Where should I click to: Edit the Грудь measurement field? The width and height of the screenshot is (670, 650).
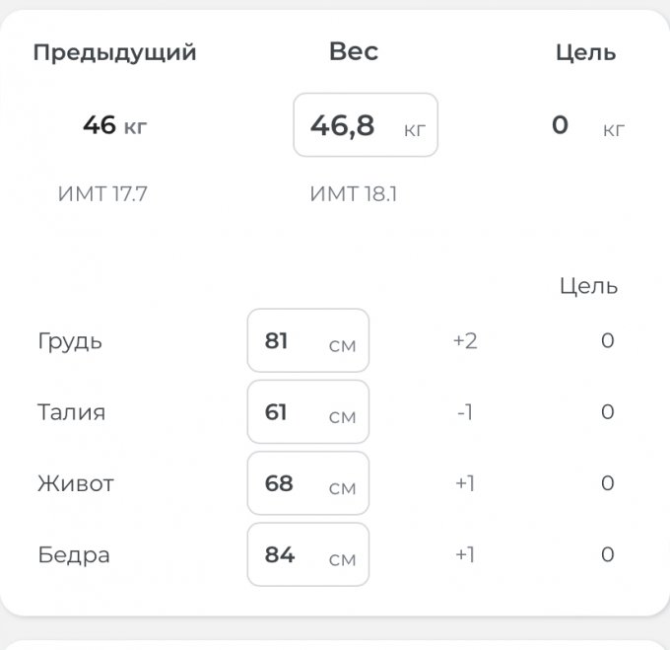[x=307, y=341]
